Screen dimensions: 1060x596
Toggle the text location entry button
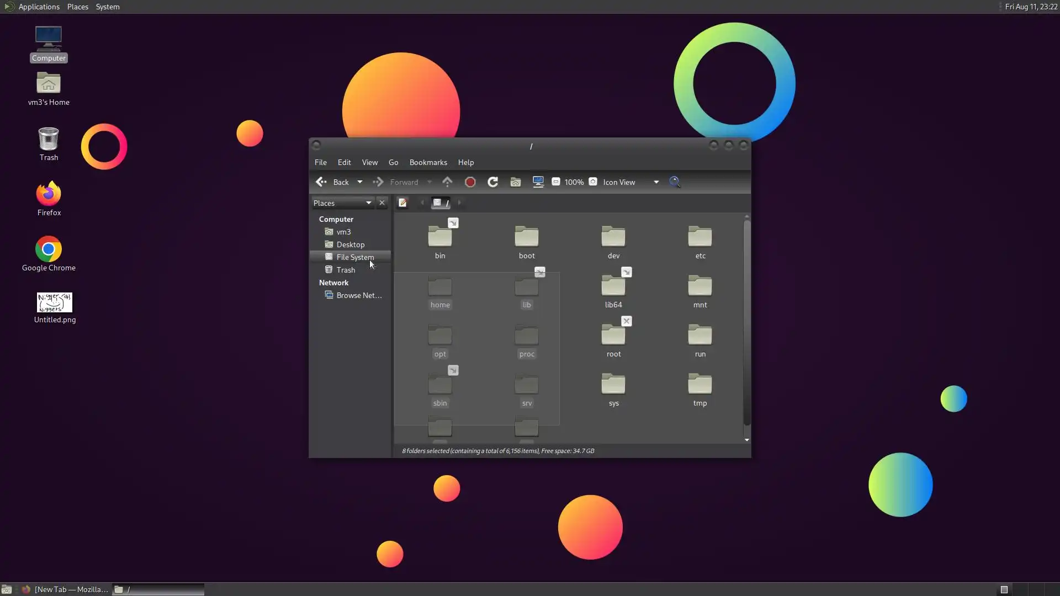tap(402, 203)
